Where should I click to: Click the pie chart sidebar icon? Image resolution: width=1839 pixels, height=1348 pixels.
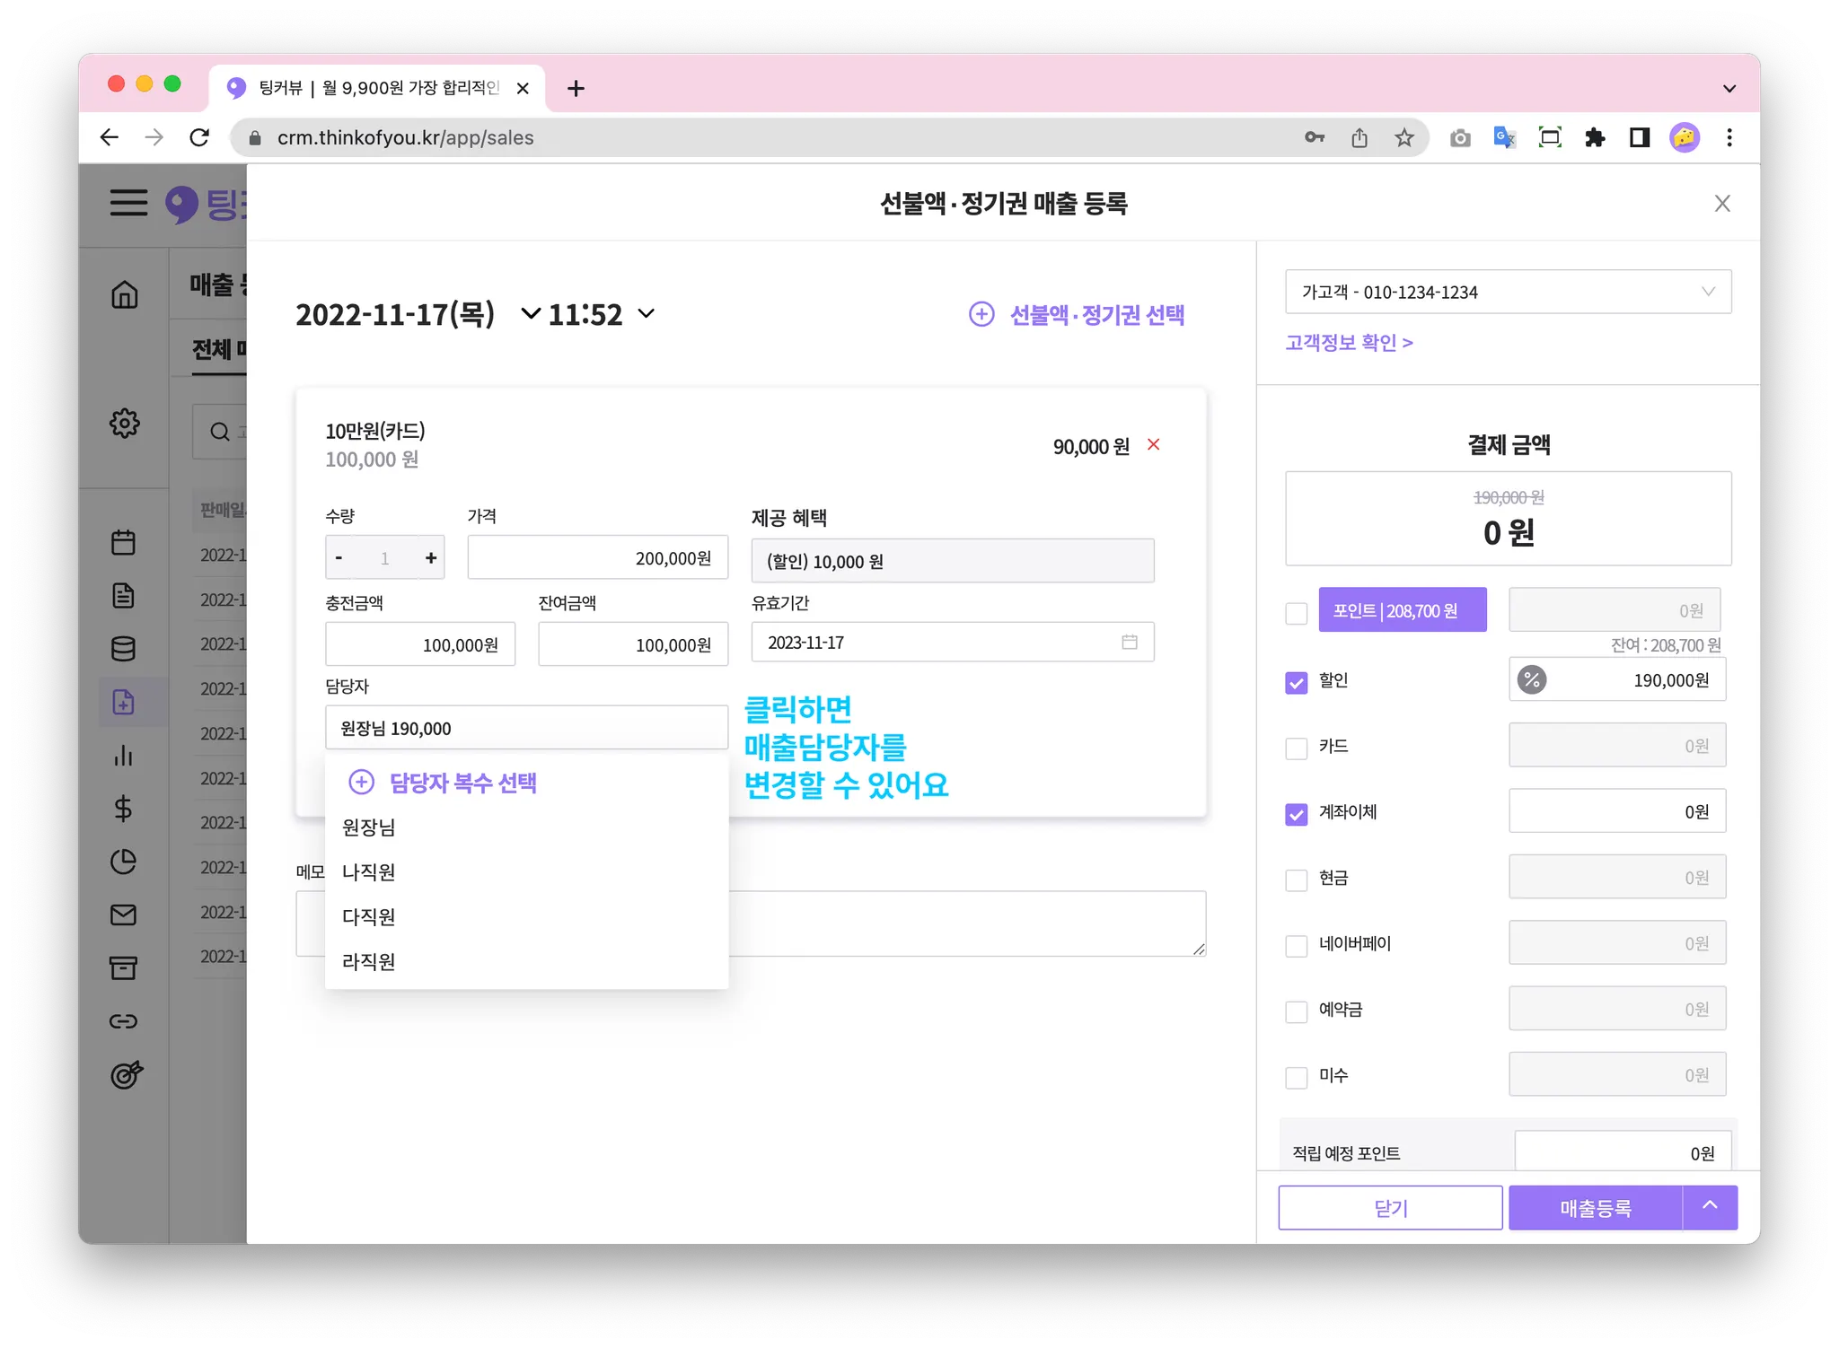point(123,862)
